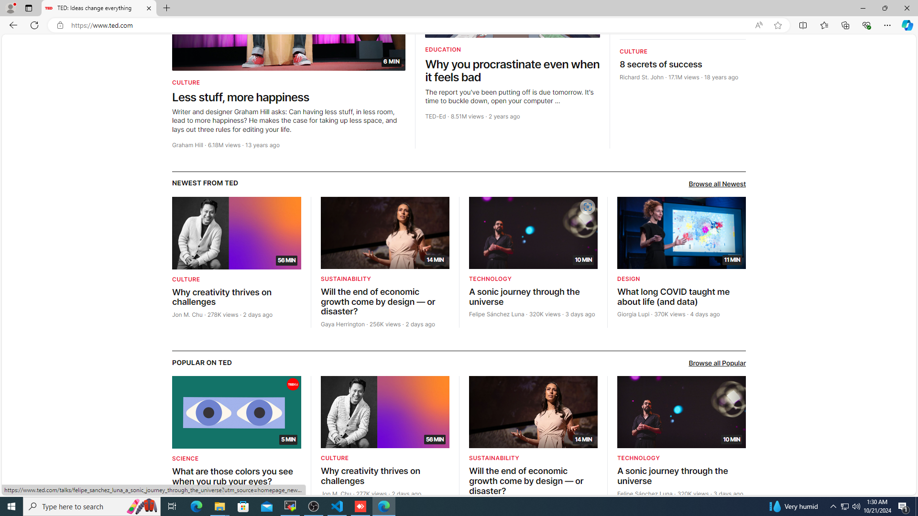Open Jon M. Chu thumbnail in Newest

click(237, 233)
